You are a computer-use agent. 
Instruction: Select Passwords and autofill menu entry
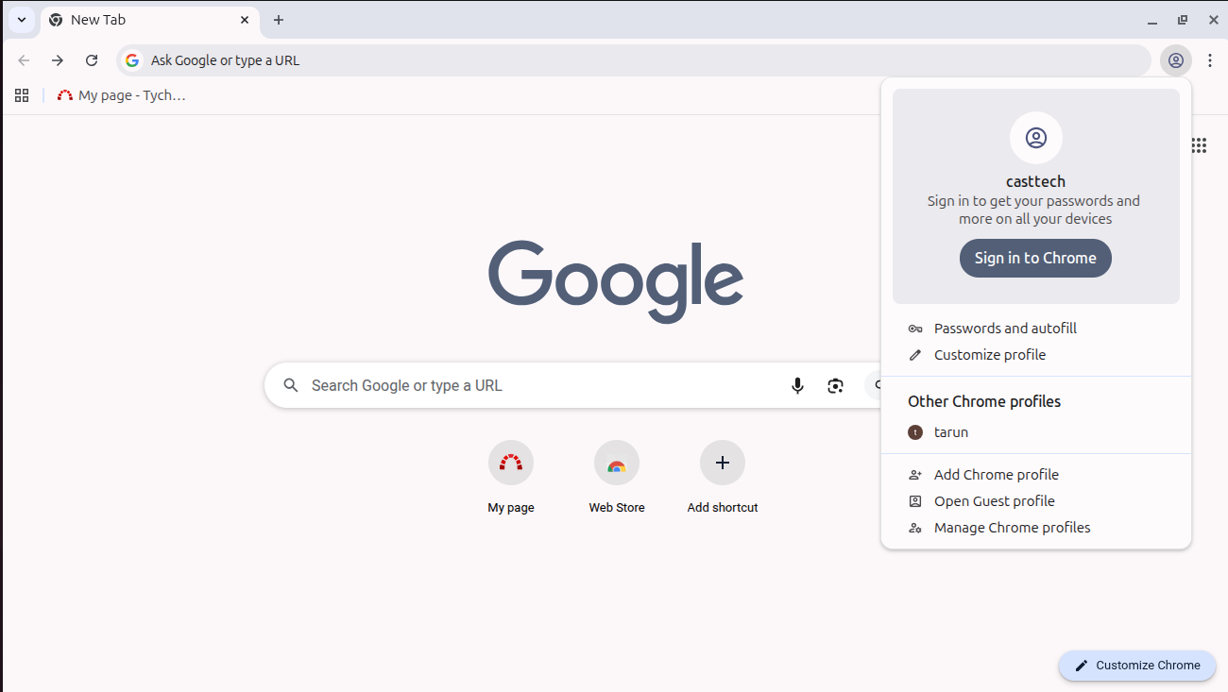1005,329
